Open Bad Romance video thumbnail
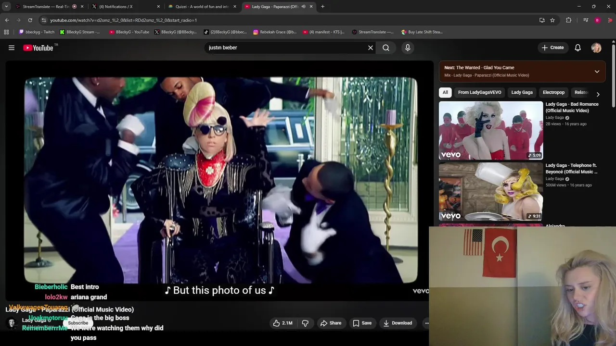Viewport: 616px width, 346px height. click(491, 130)
